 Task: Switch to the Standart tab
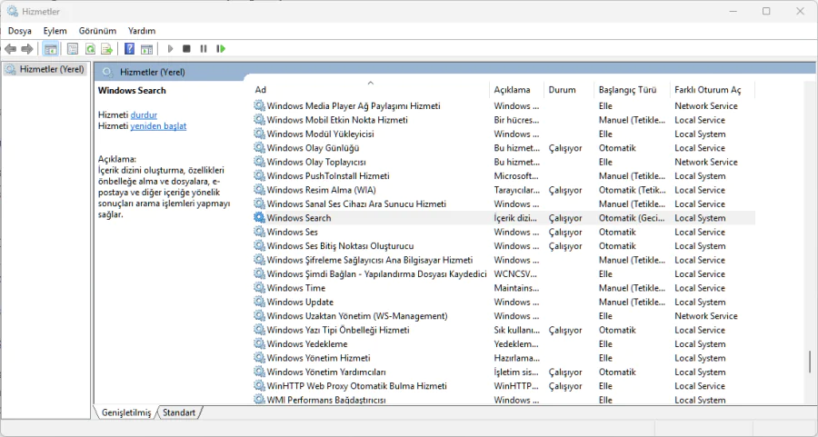pyautogui.click(x=179, y=412)
